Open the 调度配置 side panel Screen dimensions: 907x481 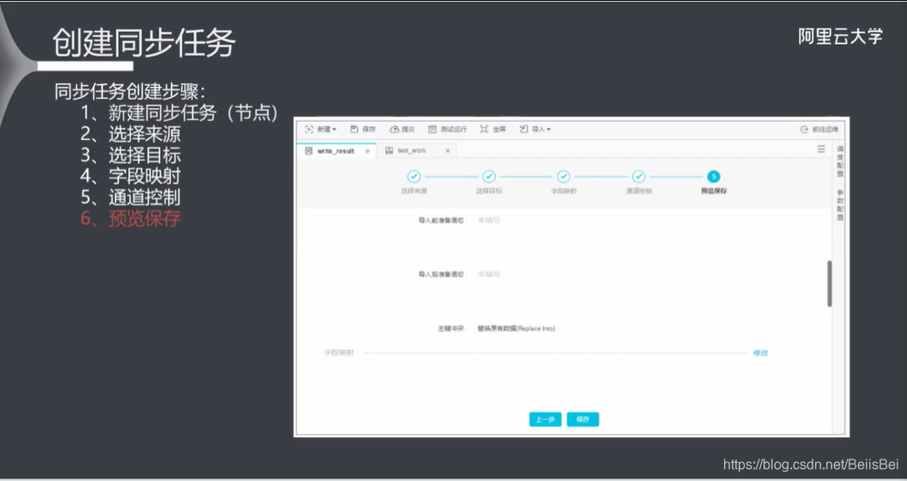840,161
